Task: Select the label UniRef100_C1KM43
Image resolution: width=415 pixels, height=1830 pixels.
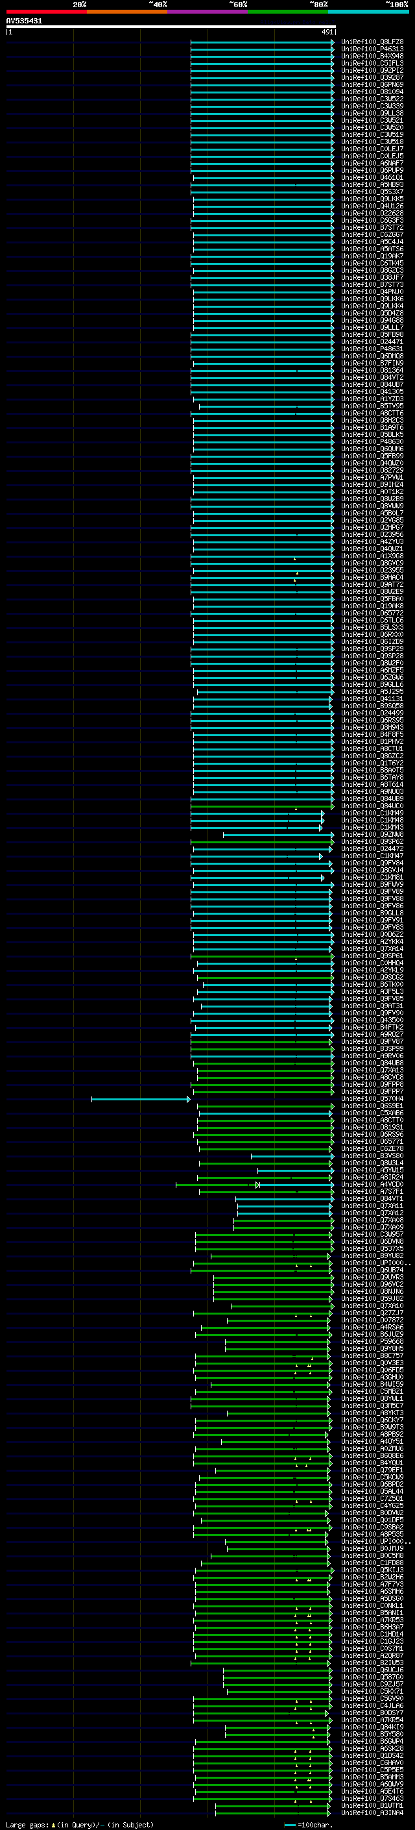Action: (372, 828)
